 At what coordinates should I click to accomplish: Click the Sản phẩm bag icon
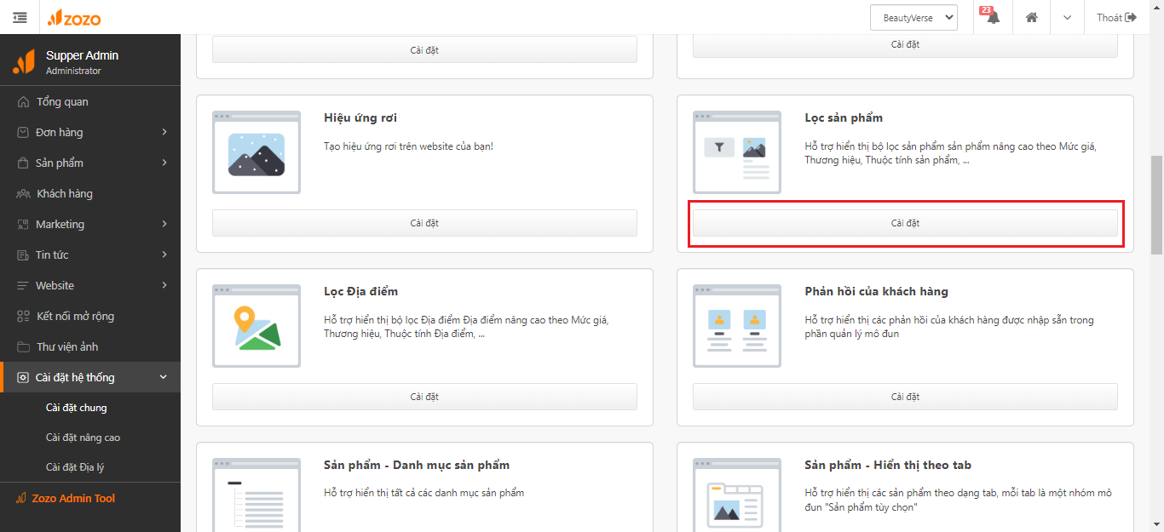click(23, 163)
